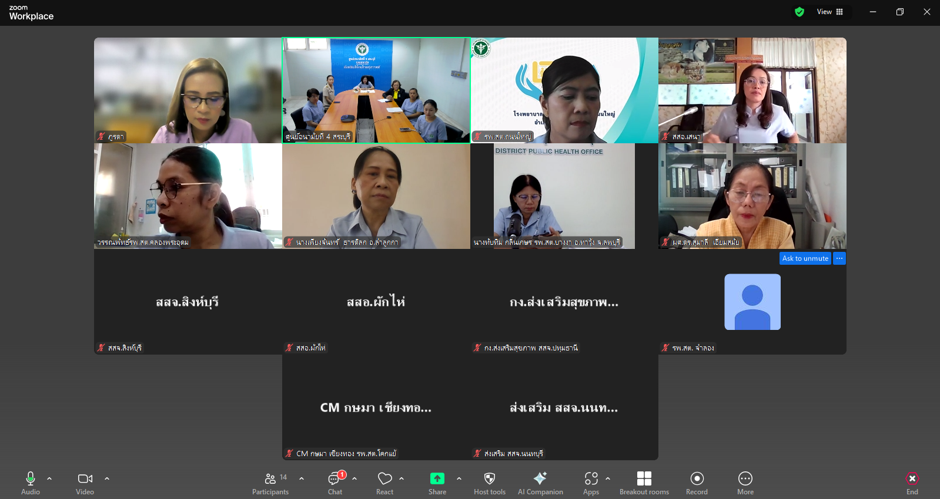Click the green encryption shield icon
This screenshot has width=940, height=499.
(x=799, y=12)
